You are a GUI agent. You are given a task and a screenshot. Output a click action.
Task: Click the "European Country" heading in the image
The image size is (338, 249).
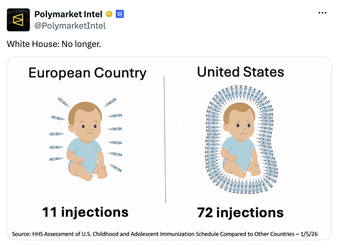pyautogui.click(x=88, y=73)
